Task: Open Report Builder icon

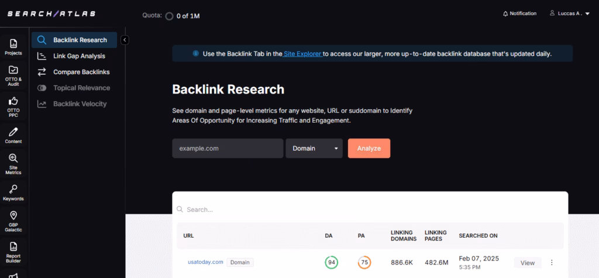Action: tap(13, 250)
